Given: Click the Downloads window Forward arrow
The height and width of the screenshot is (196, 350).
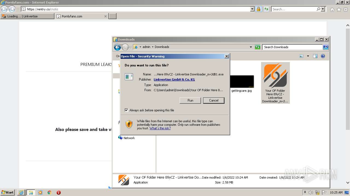Looking at the screenshot, I should click(125, 47).
